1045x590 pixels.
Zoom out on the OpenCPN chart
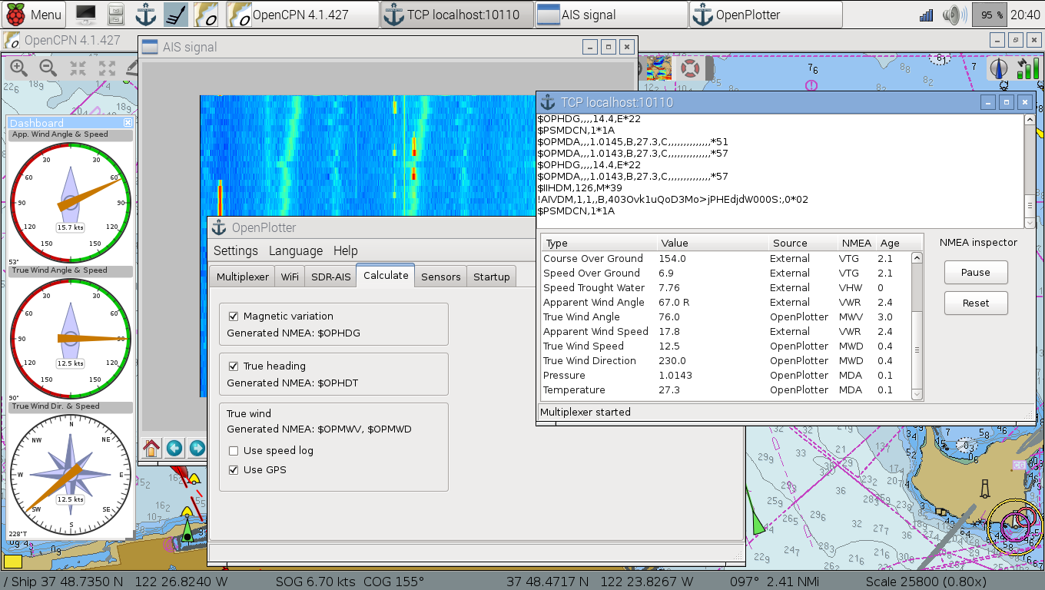tap(48, 68)
